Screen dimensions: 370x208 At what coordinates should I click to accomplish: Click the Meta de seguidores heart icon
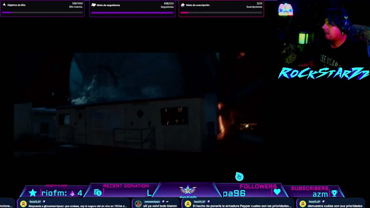[x=93, y=5]
